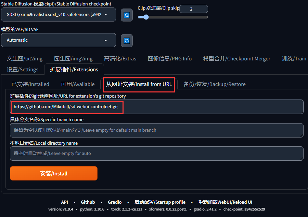Open the img2img tab
The height and width of the screenshot is (217, 308).
click(73, 59)
